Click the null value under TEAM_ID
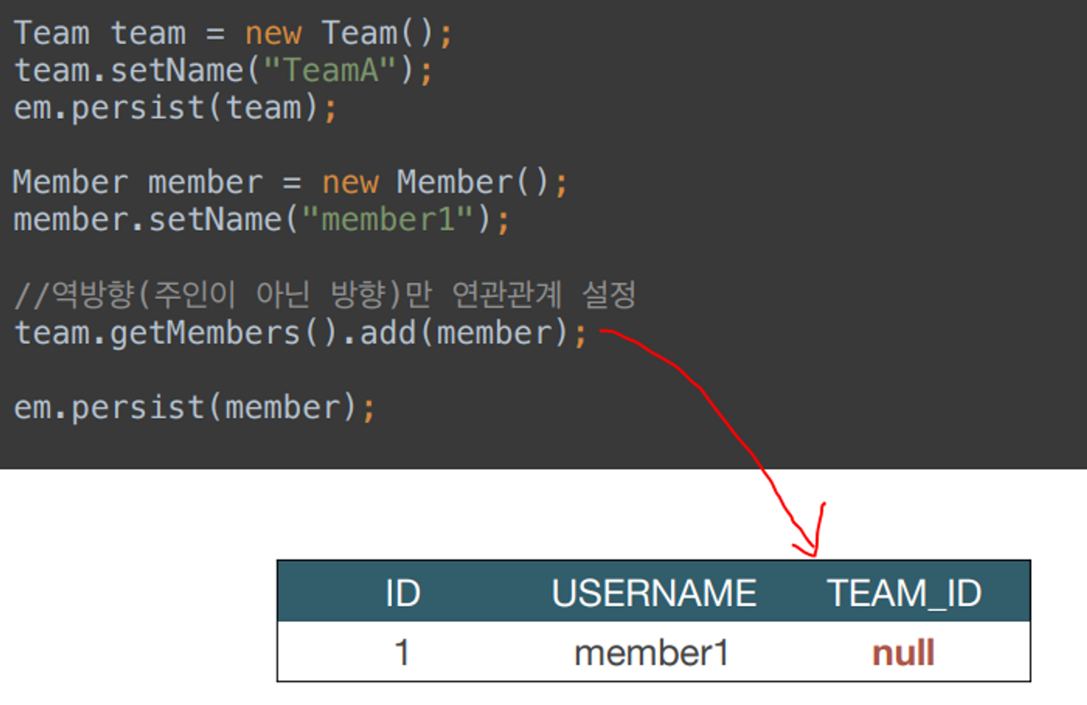The image size is (1087, 705). tap(903, 653)
